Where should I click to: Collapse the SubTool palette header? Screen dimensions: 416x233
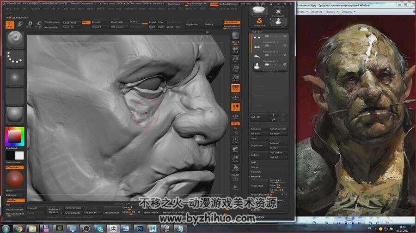pyautogui.click(x=257, y=32)
